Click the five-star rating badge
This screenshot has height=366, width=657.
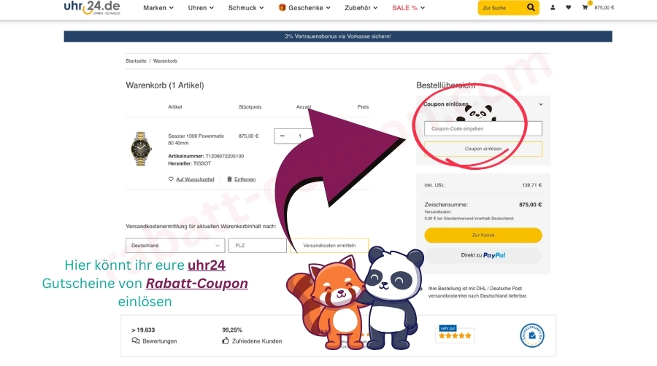click(x=455, y=334)
